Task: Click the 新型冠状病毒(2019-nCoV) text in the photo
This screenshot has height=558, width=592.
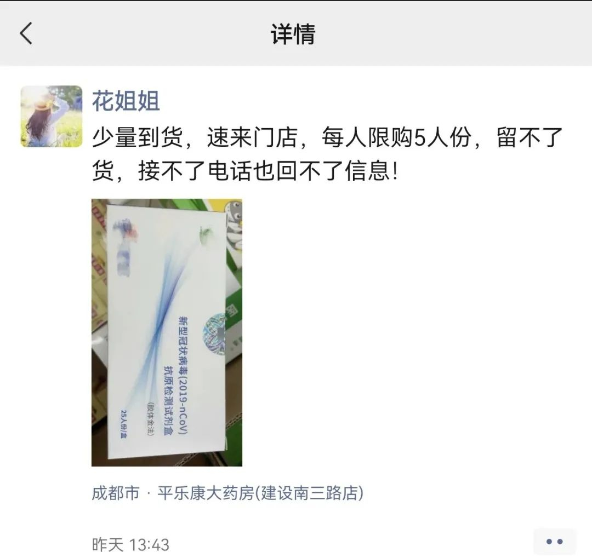Action: pyautogui.click(x=183, y=376)
